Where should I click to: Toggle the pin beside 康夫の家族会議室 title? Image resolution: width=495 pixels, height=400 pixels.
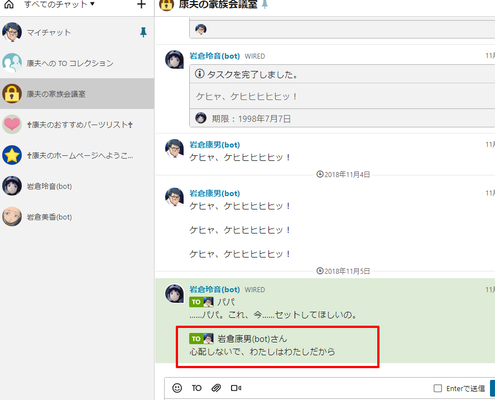[263, 6]
